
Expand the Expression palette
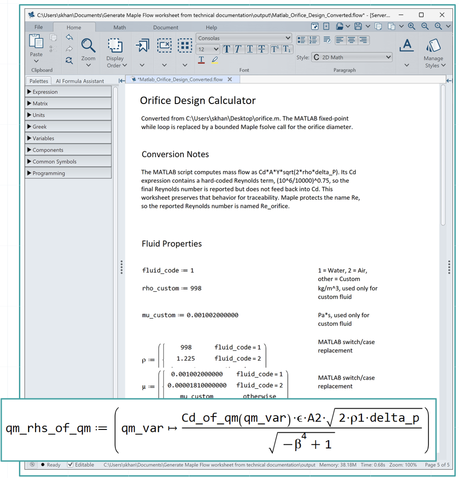[x=68, y=92]
